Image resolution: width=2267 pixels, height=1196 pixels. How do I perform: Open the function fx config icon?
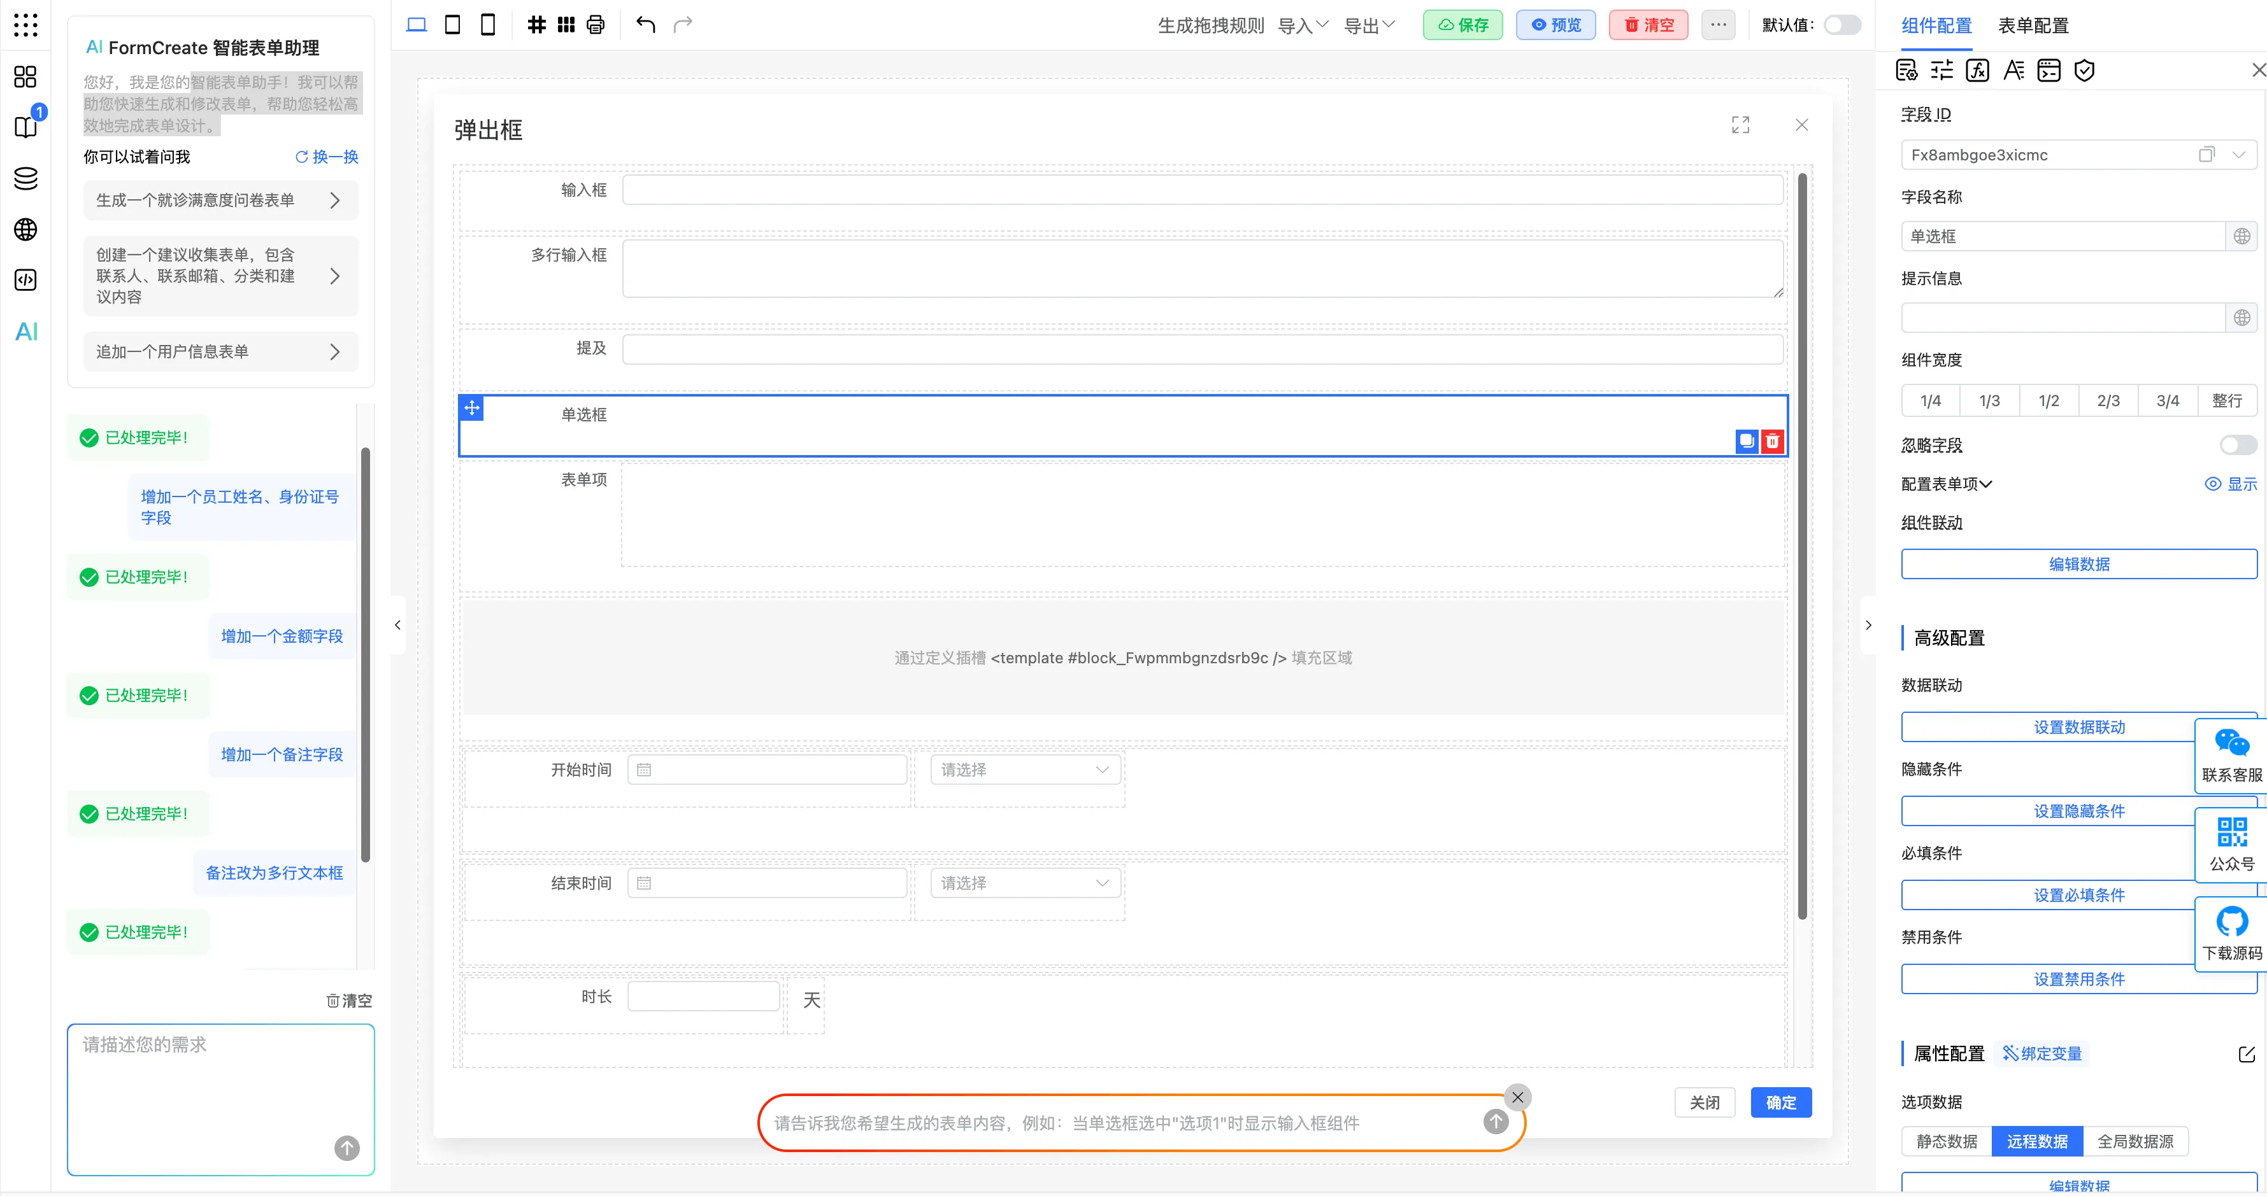tap(1977, 71)
